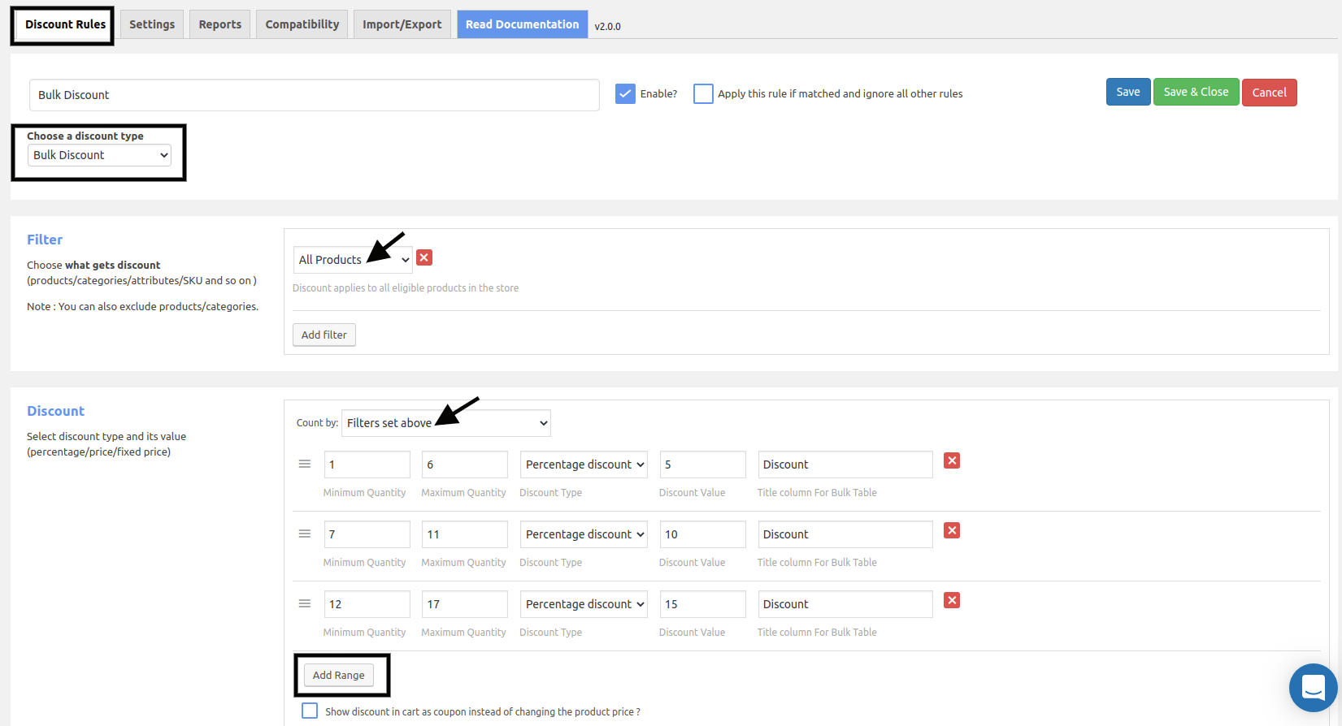Expand the All Products filter dropdown

353,260
